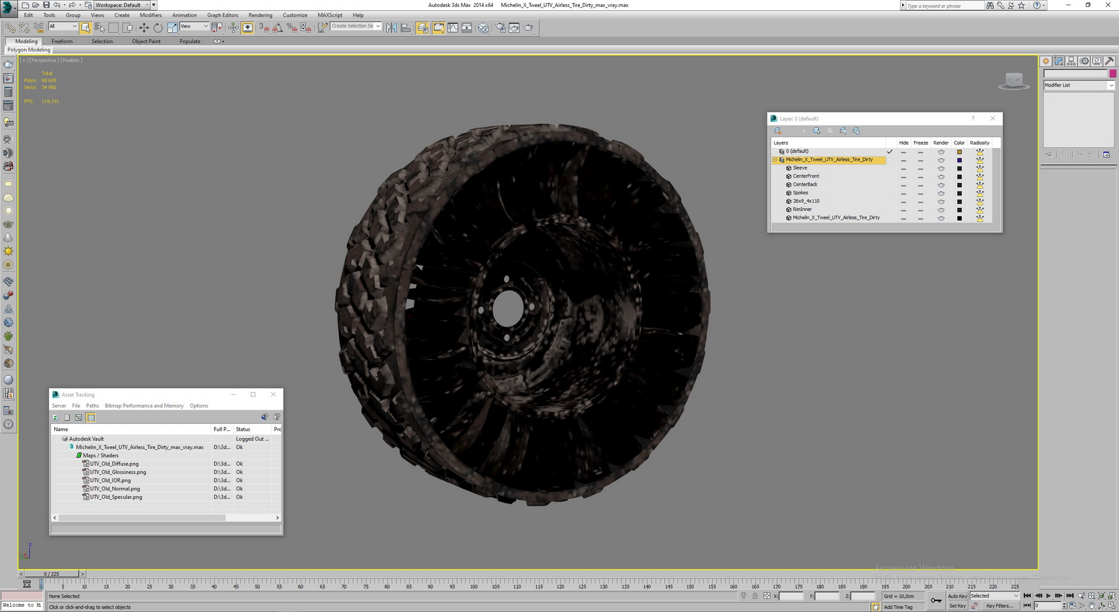Open the Graph Editors menu
This screenshot has width=1119, height=612.
[x=222, y=15]
